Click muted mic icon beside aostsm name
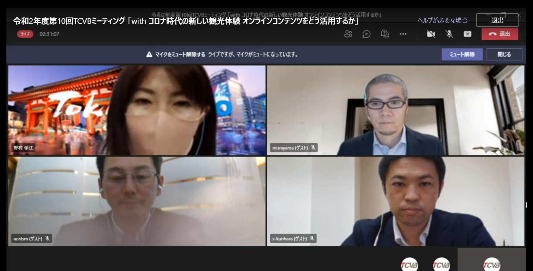Viewport: 533px width, 271px height. (x=48, y=239)
